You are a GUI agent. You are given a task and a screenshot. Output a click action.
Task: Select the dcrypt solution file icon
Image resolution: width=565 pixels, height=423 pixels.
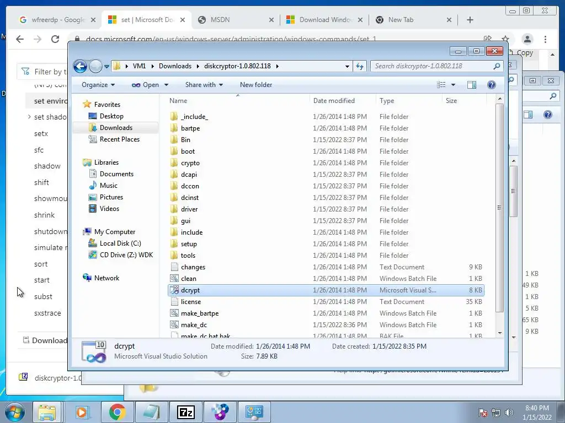click(174, 290)
